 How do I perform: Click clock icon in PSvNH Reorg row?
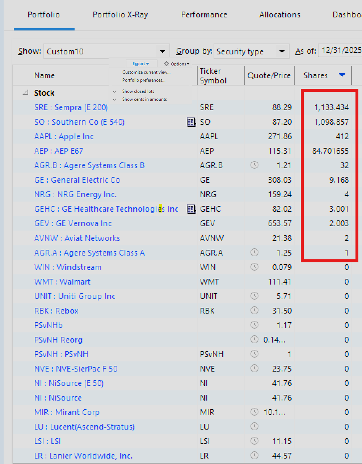pos(254,339)
